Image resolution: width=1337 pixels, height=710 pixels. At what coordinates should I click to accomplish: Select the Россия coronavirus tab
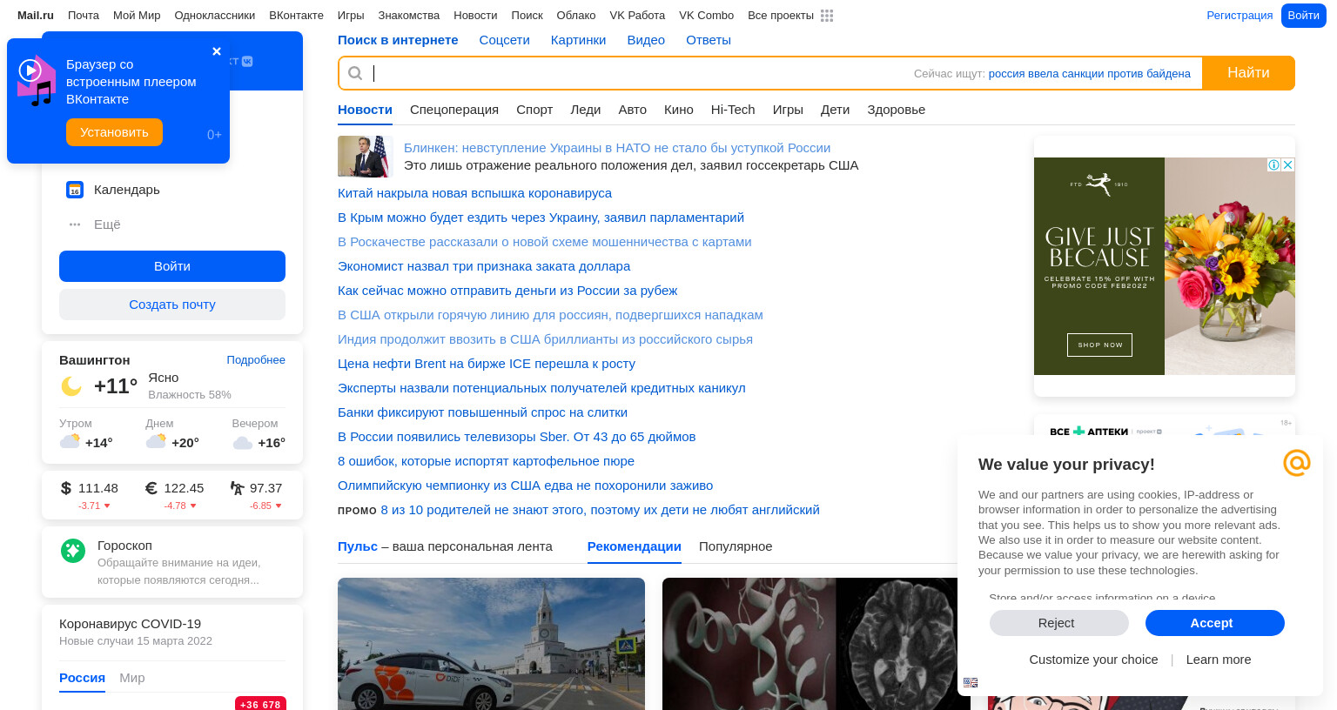coord(82,678)
